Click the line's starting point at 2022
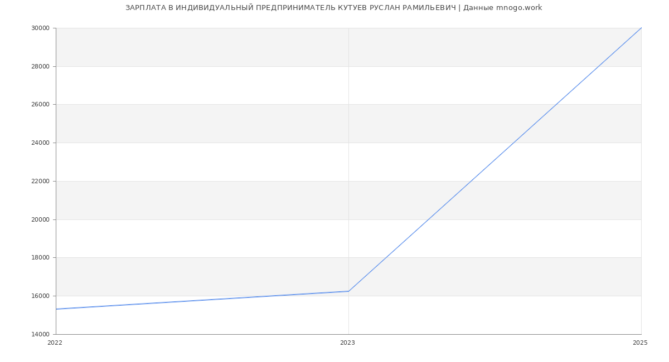The width and height of the screenshot is (669, 362). pos(56,309)
